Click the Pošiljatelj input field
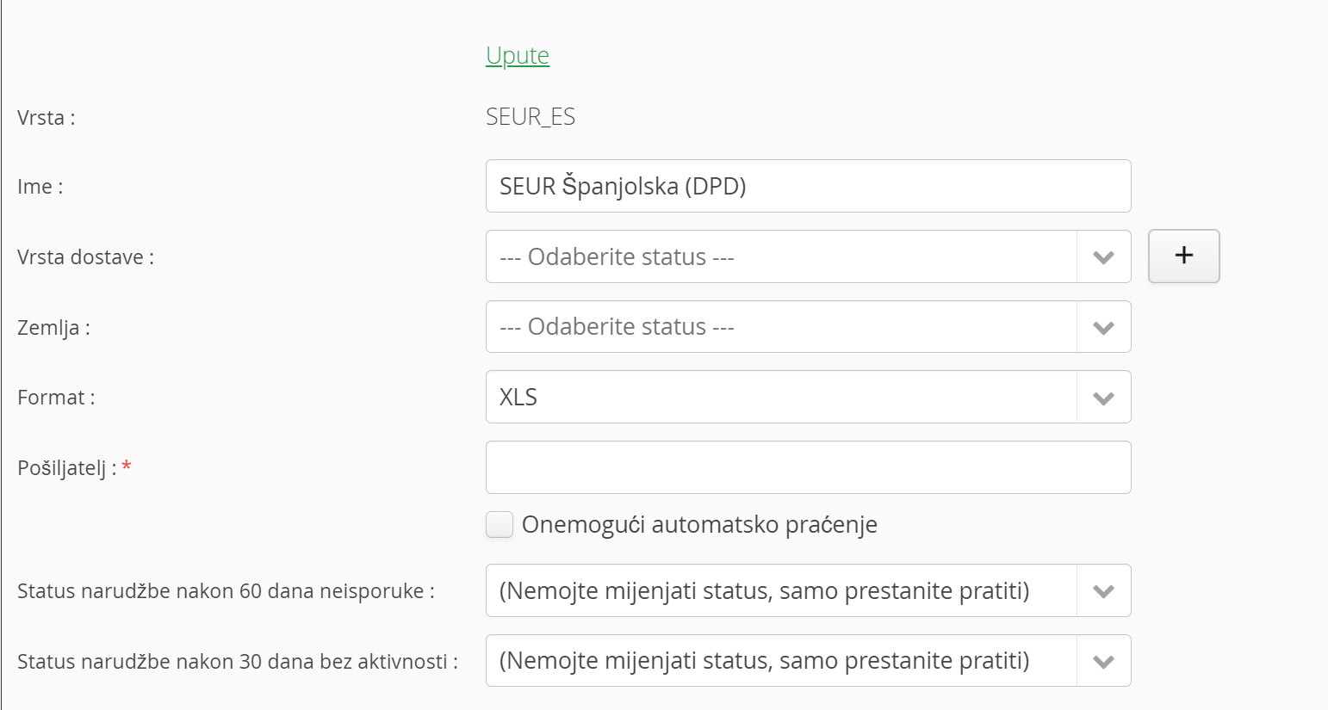The height and width of the screenshot is (710, 1328). pyautogui.click(x=808, y=467)
